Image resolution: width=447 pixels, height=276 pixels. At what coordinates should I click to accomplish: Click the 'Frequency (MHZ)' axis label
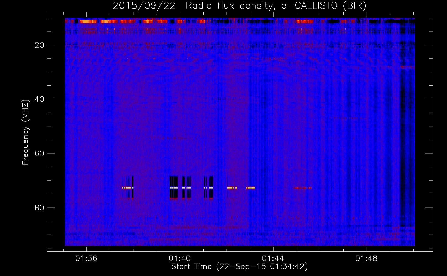point(25,132)
